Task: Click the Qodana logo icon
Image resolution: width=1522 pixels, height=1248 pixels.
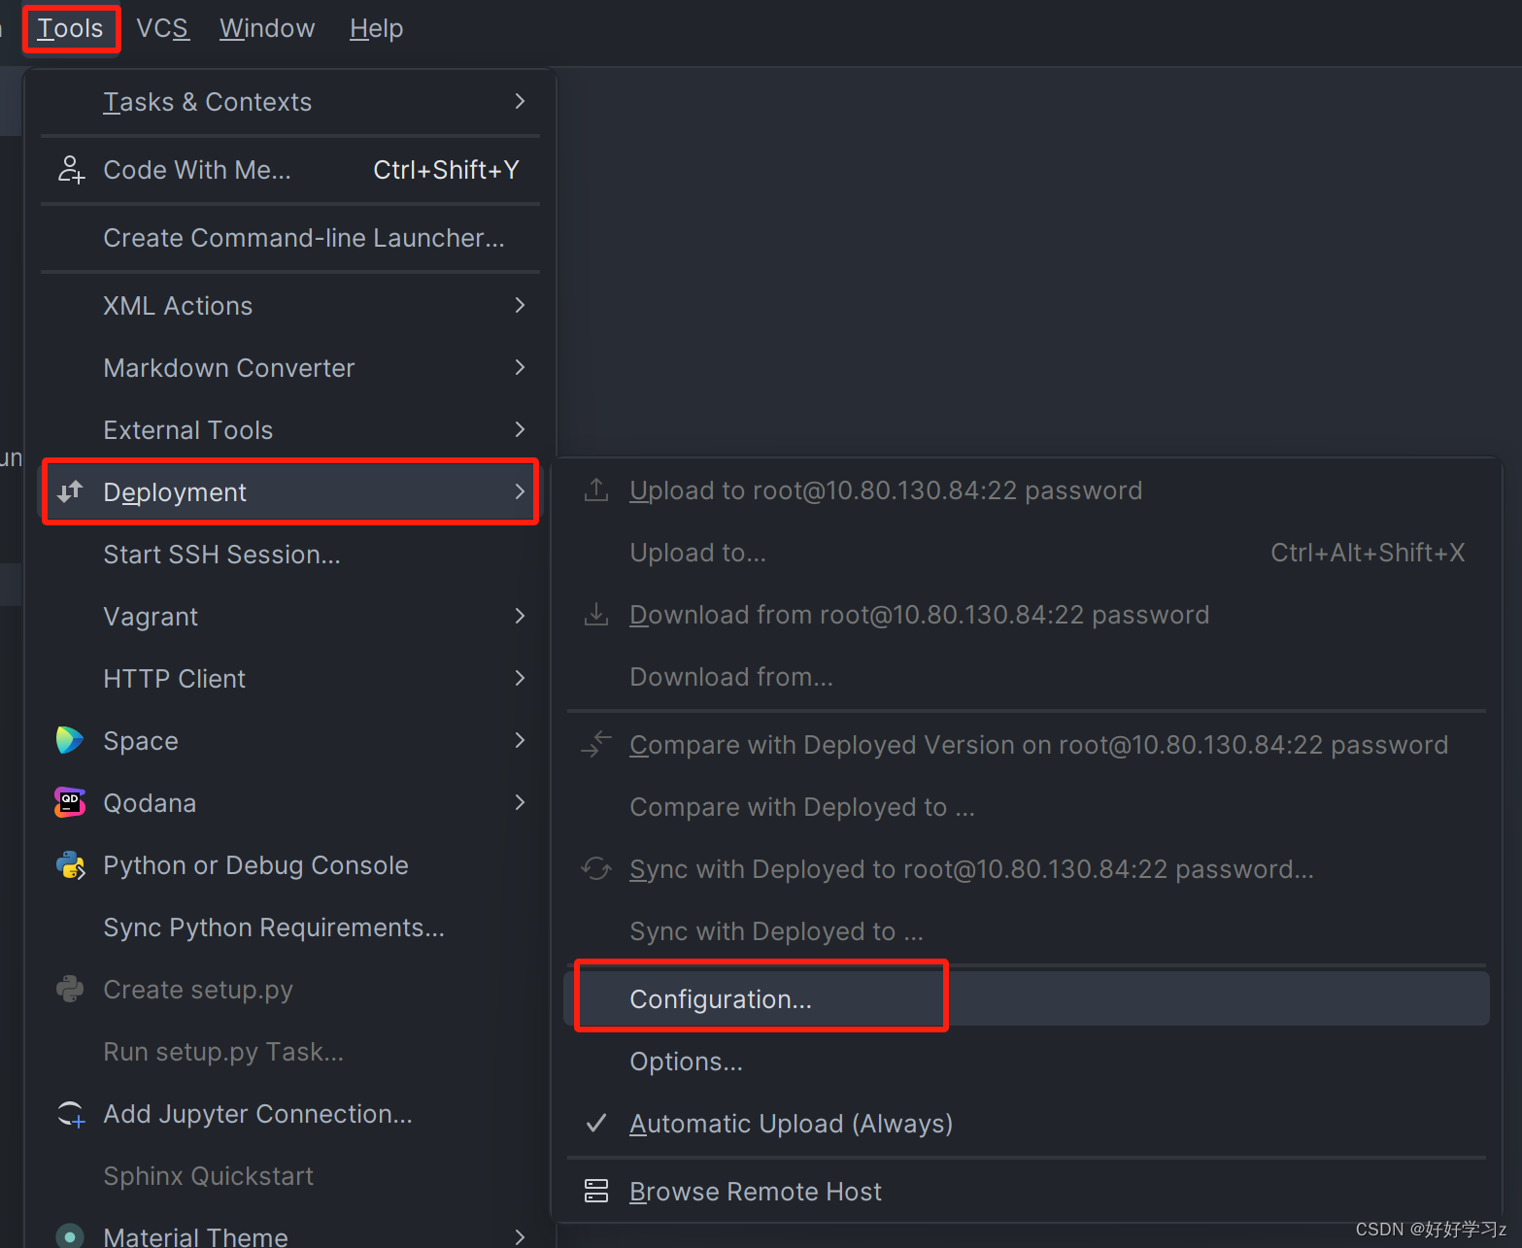Action: pyautogui.click(x=70, y=802)
